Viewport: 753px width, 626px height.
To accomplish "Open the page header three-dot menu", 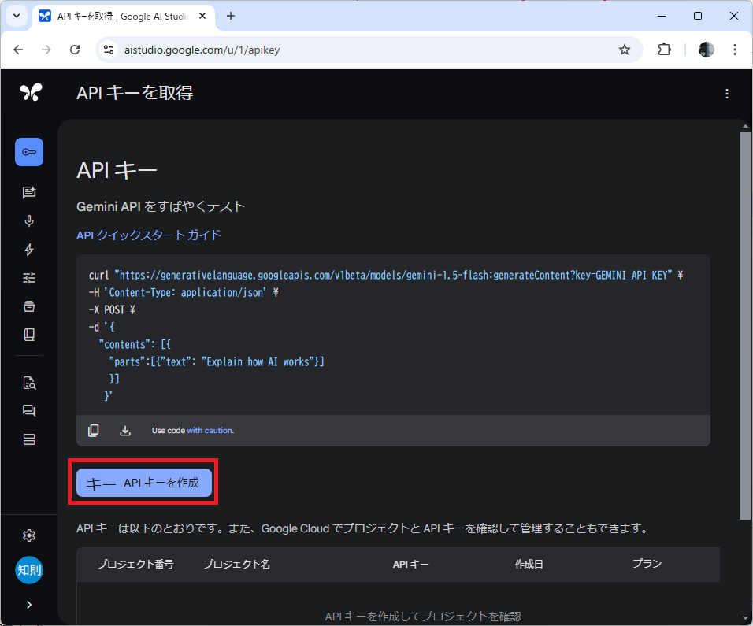I will (x=726, y=94).
